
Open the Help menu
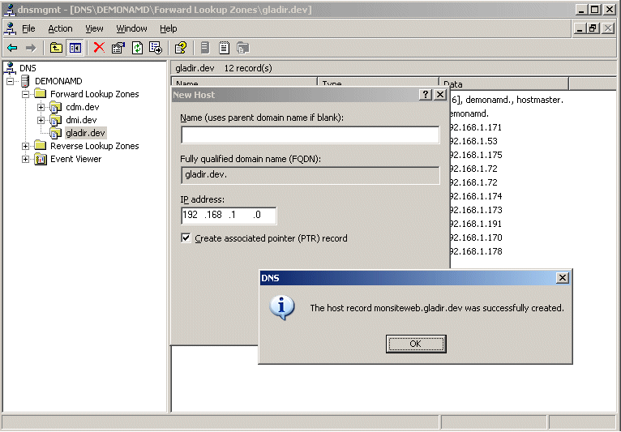click(x=169, y=28)
